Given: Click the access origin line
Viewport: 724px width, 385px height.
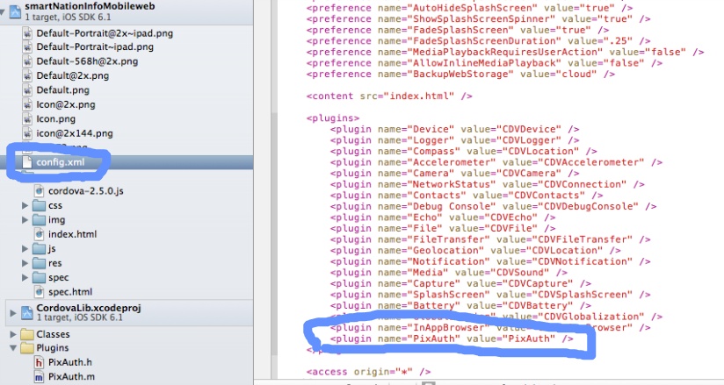Looking at the screenshot, I should coord(368,372).
